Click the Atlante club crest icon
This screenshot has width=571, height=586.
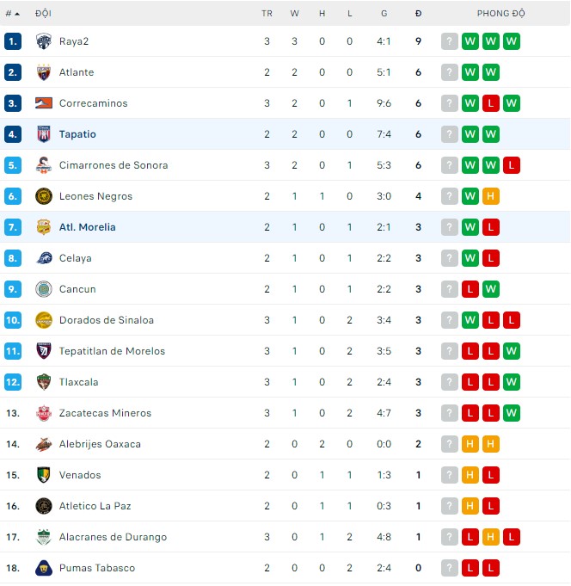pos(44,72)
